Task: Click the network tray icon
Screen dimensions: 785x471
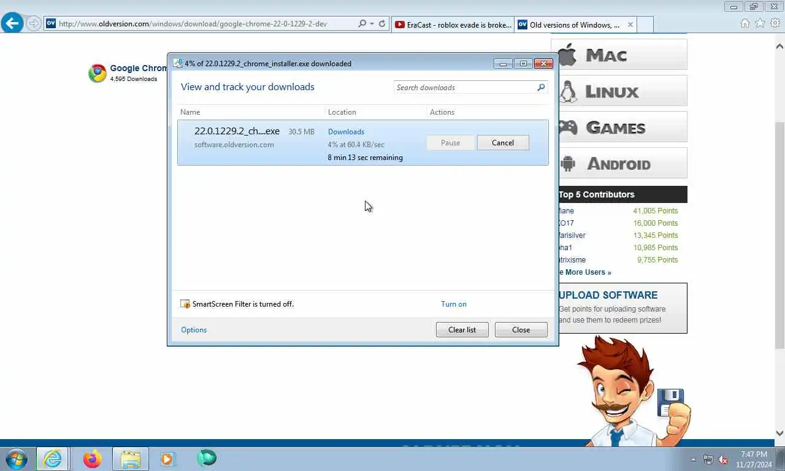Action: (x=708, y=459)
